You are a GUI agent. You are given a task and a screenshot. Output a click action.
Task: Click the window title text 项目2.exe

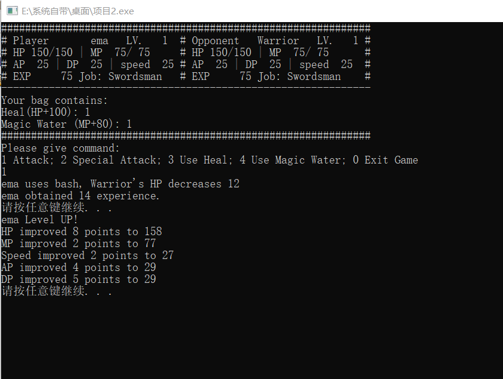pos(114,11)
